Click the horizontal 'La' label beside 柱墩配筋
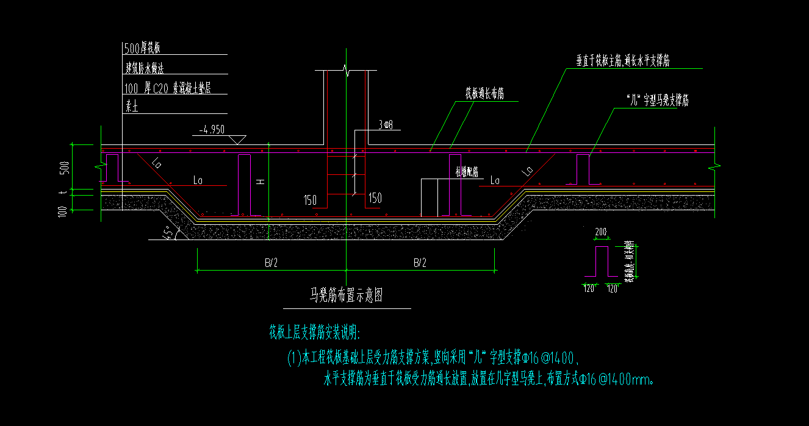809x426 pixels. (x=495, y=180)
